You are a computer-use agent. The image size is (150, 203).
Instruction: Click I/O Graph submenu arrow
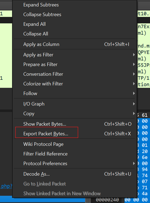point(134,104)
